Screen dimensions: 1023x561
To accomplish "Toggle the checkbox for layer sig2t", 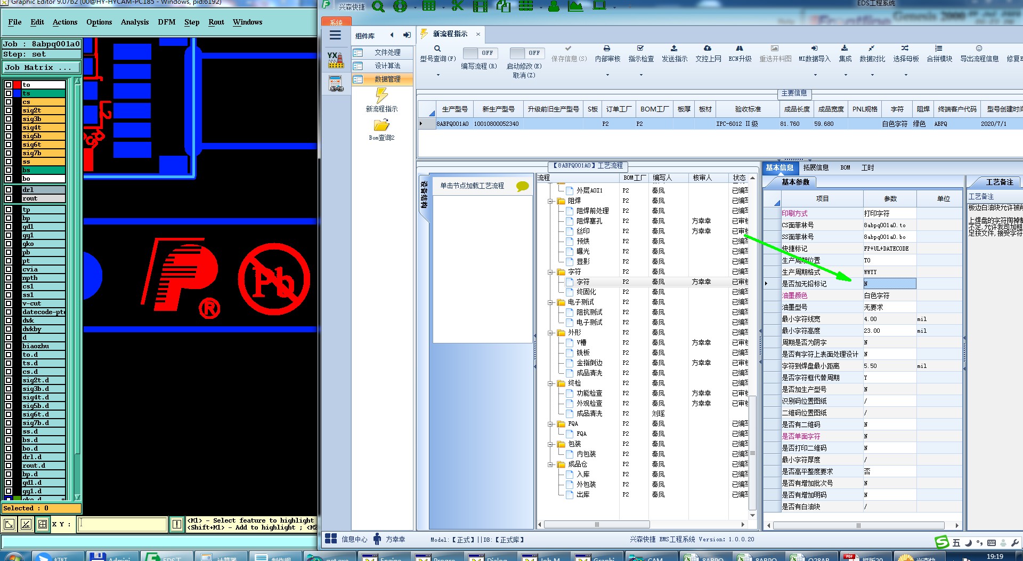I will pos(9,110).
